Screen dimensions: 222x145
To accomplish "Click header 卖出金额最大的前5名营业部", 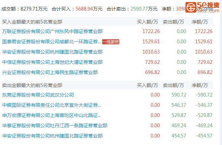I will (32, 85).
